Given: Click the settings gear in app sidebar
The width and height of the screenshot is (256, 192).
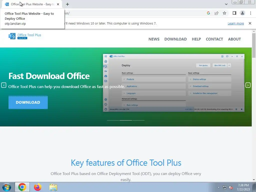Looking at the screenshot, I should pyautogui.click(x=106, y=99).
